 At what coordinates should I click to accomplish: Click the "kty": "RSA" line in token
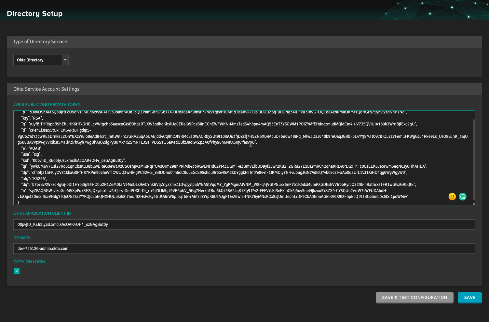pos(32,118)
